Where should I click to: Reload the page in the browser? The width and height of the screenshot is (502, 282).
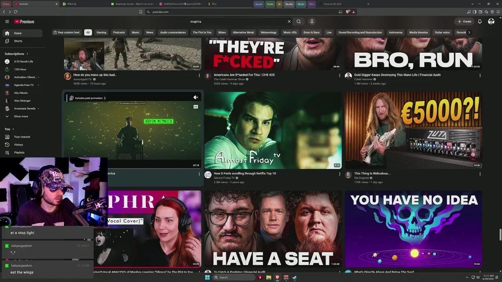click(16, 12)
